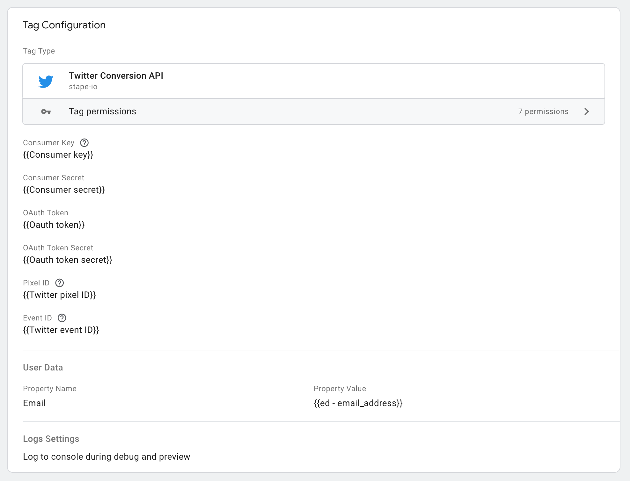Click the {{Consumer secret}} value

point(64,190)
